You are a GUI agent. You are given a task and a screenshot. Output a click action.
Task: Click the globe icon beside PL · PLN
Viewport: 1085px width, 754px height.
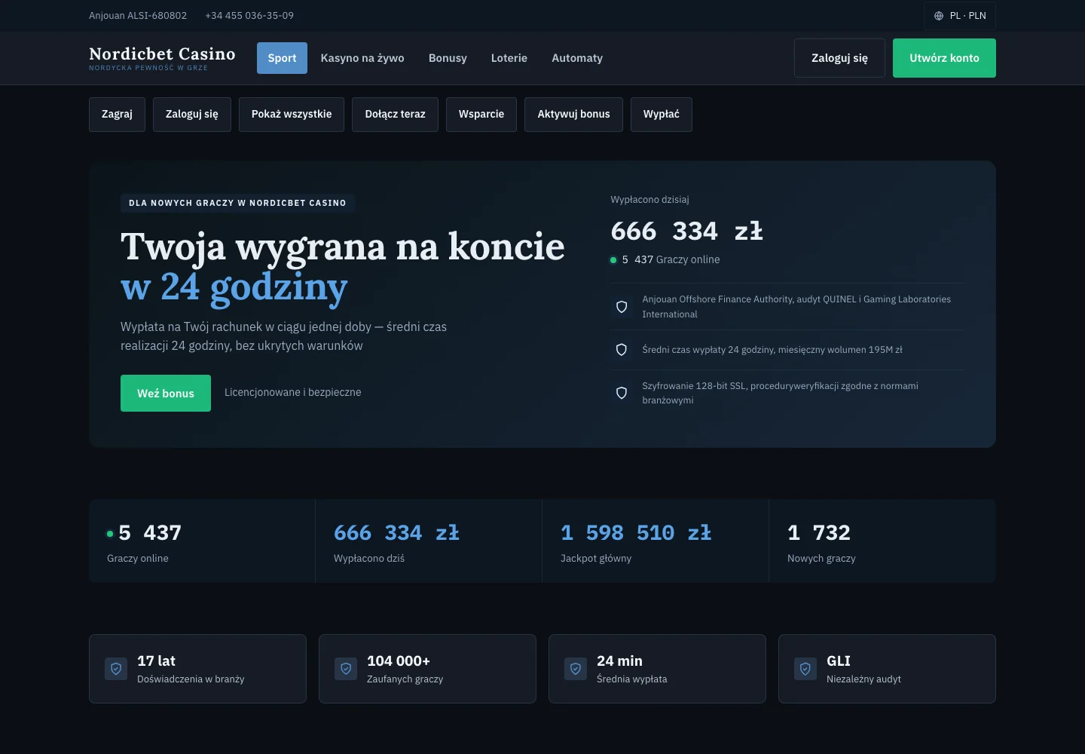tap(939, 16)
